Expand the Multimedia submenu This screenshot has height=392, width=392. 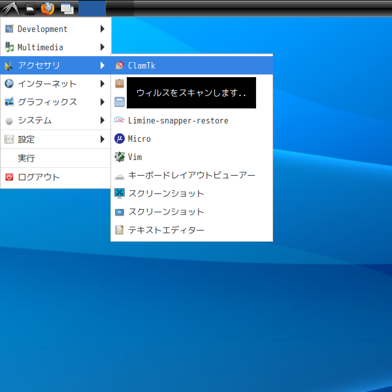click(x=56, y=47)
